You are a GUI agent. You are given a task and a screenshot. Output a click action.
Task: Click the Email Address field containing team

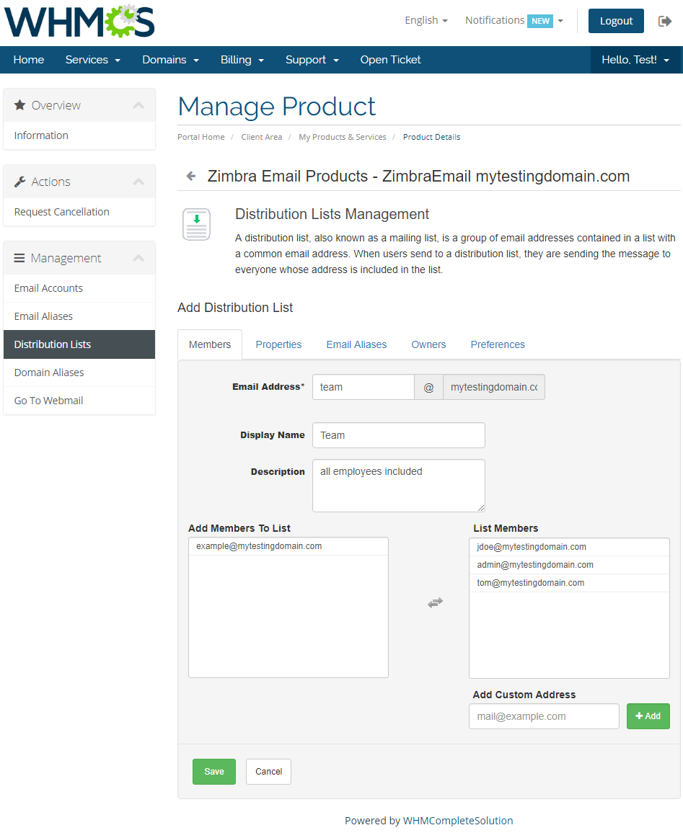tap(363, 387)
